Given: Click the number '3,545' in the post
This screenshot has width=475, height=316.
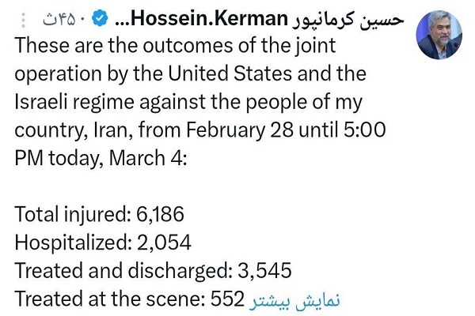Looking at the screenshot, I should pos(265,270).
